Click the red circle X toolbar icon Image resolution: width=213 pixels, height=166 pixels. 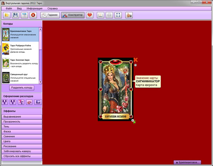[x=33, y=15]
